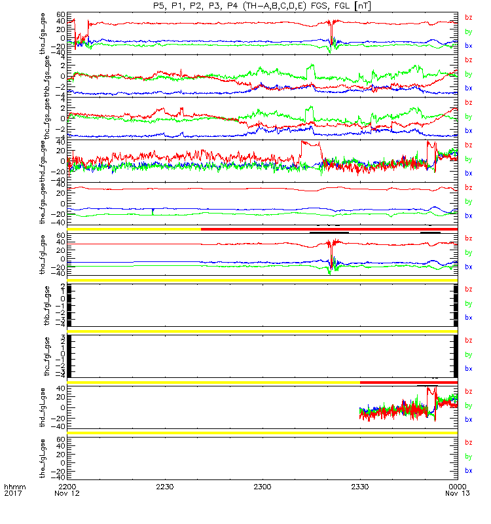
Task: Click blue 'bx' legend of tha_fgl_gse panel
Action: click(469, 267)
